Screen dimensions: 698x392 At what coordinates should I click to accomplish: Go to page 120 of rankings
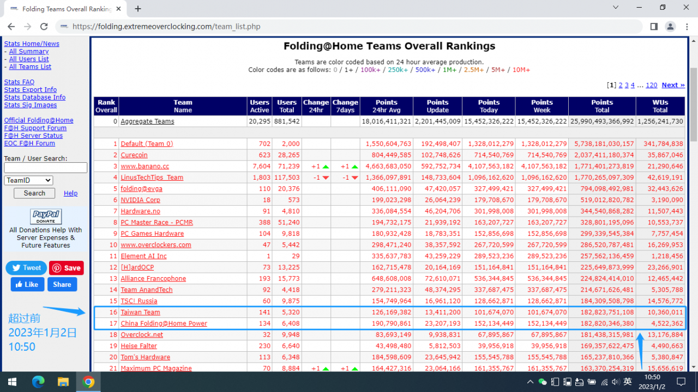[x=651, y=85]
